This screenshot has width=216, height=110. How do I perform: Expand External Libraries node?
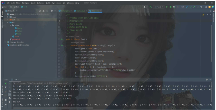click(x=5, y=42)
